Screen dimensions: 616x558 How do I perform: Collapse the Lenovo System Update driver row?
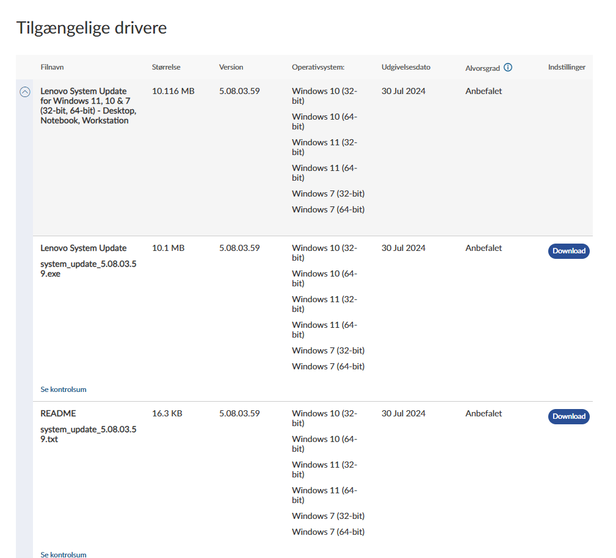pyautogui.click(x=25, y=92)
